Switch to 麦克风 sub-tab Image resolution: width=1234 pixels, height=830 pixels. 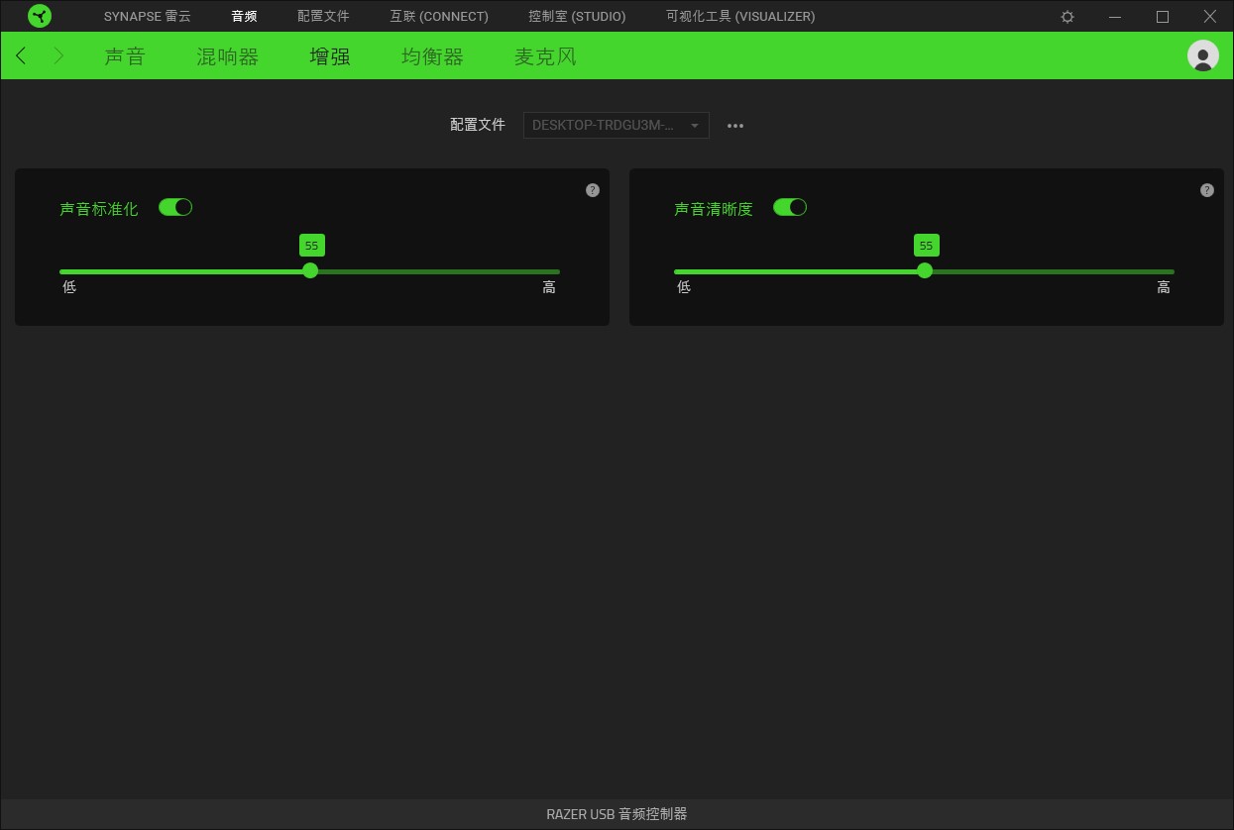pos(545,56)
